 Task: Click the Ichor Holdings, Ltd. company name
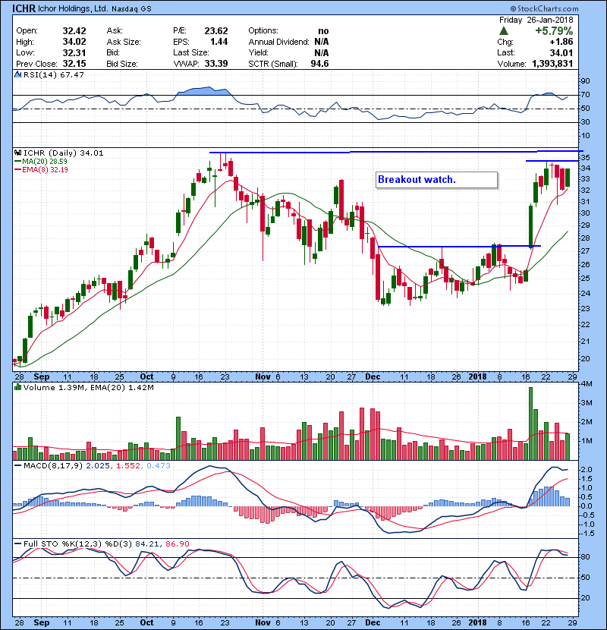73,9
